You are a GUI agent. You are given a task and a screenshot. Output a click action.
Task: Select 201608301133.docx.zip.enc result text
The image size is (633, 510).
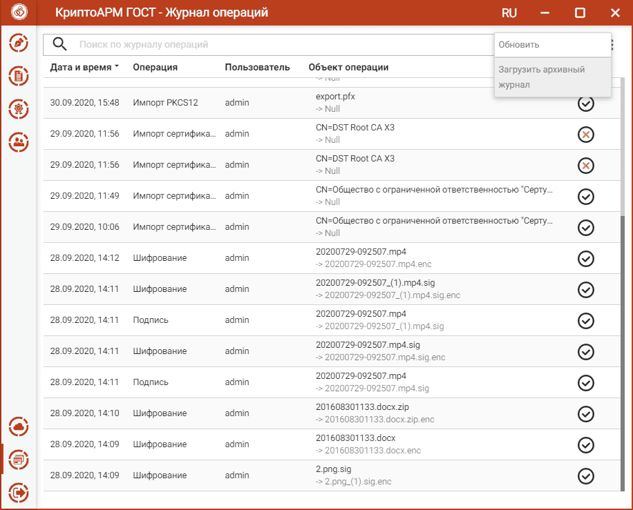[379, 420]
